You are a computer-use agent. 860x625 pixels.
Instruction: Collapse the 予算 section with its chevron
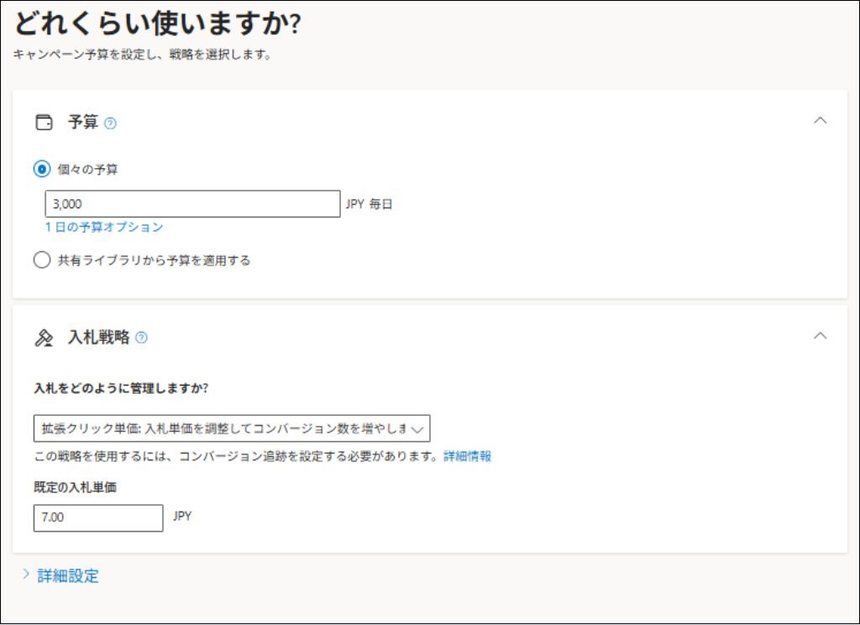click(820, 120)
